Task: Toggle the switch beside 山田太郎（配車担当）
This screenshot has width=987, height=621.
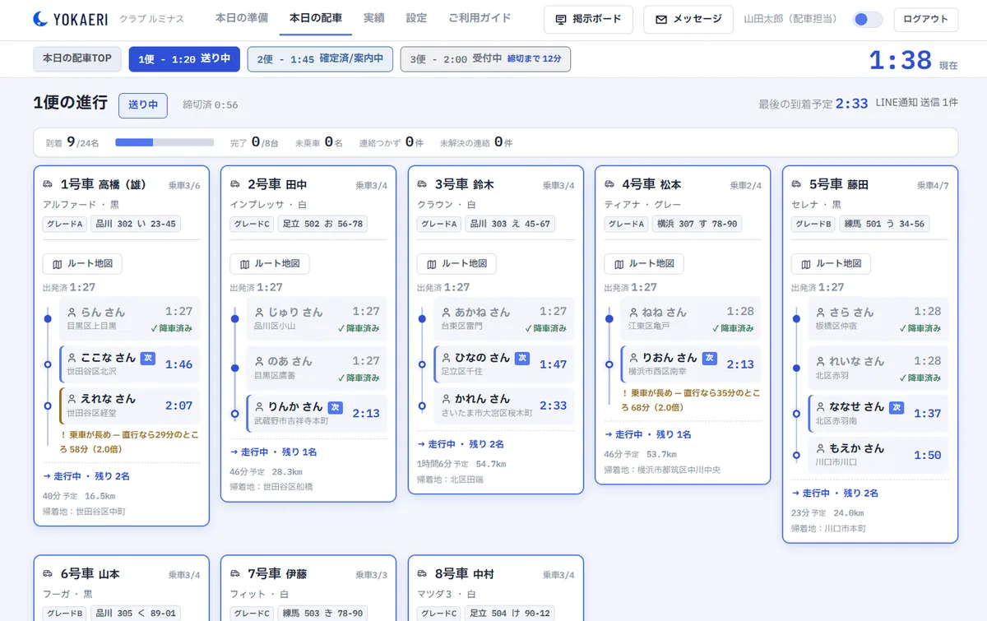Action: coord(868,20)
